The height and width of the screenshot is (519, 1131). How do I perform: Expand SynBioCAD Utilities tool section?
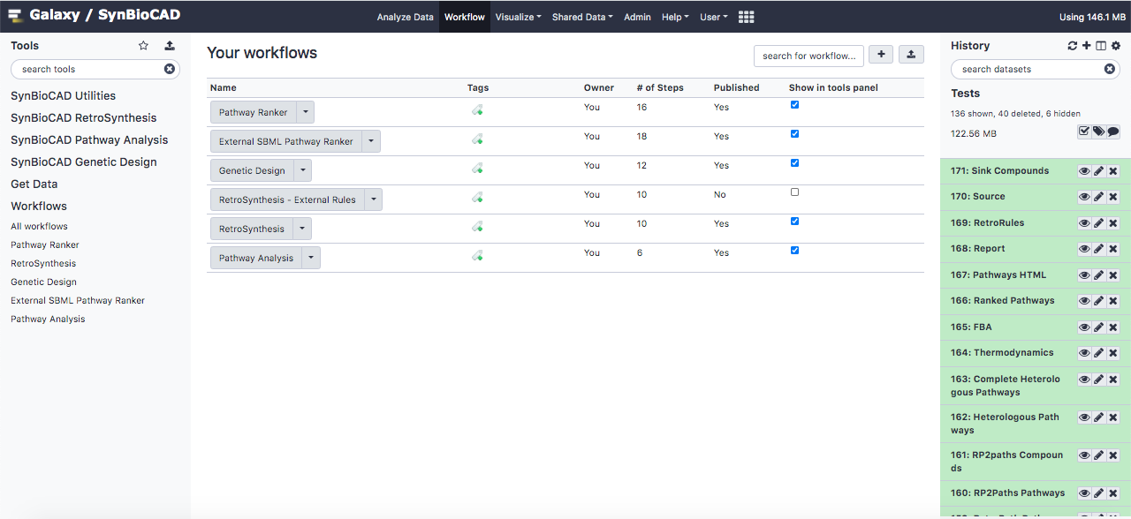click(63, 95)
